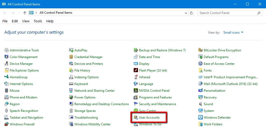
Task: Open Personalization link
Action: [x=215, y=91]
